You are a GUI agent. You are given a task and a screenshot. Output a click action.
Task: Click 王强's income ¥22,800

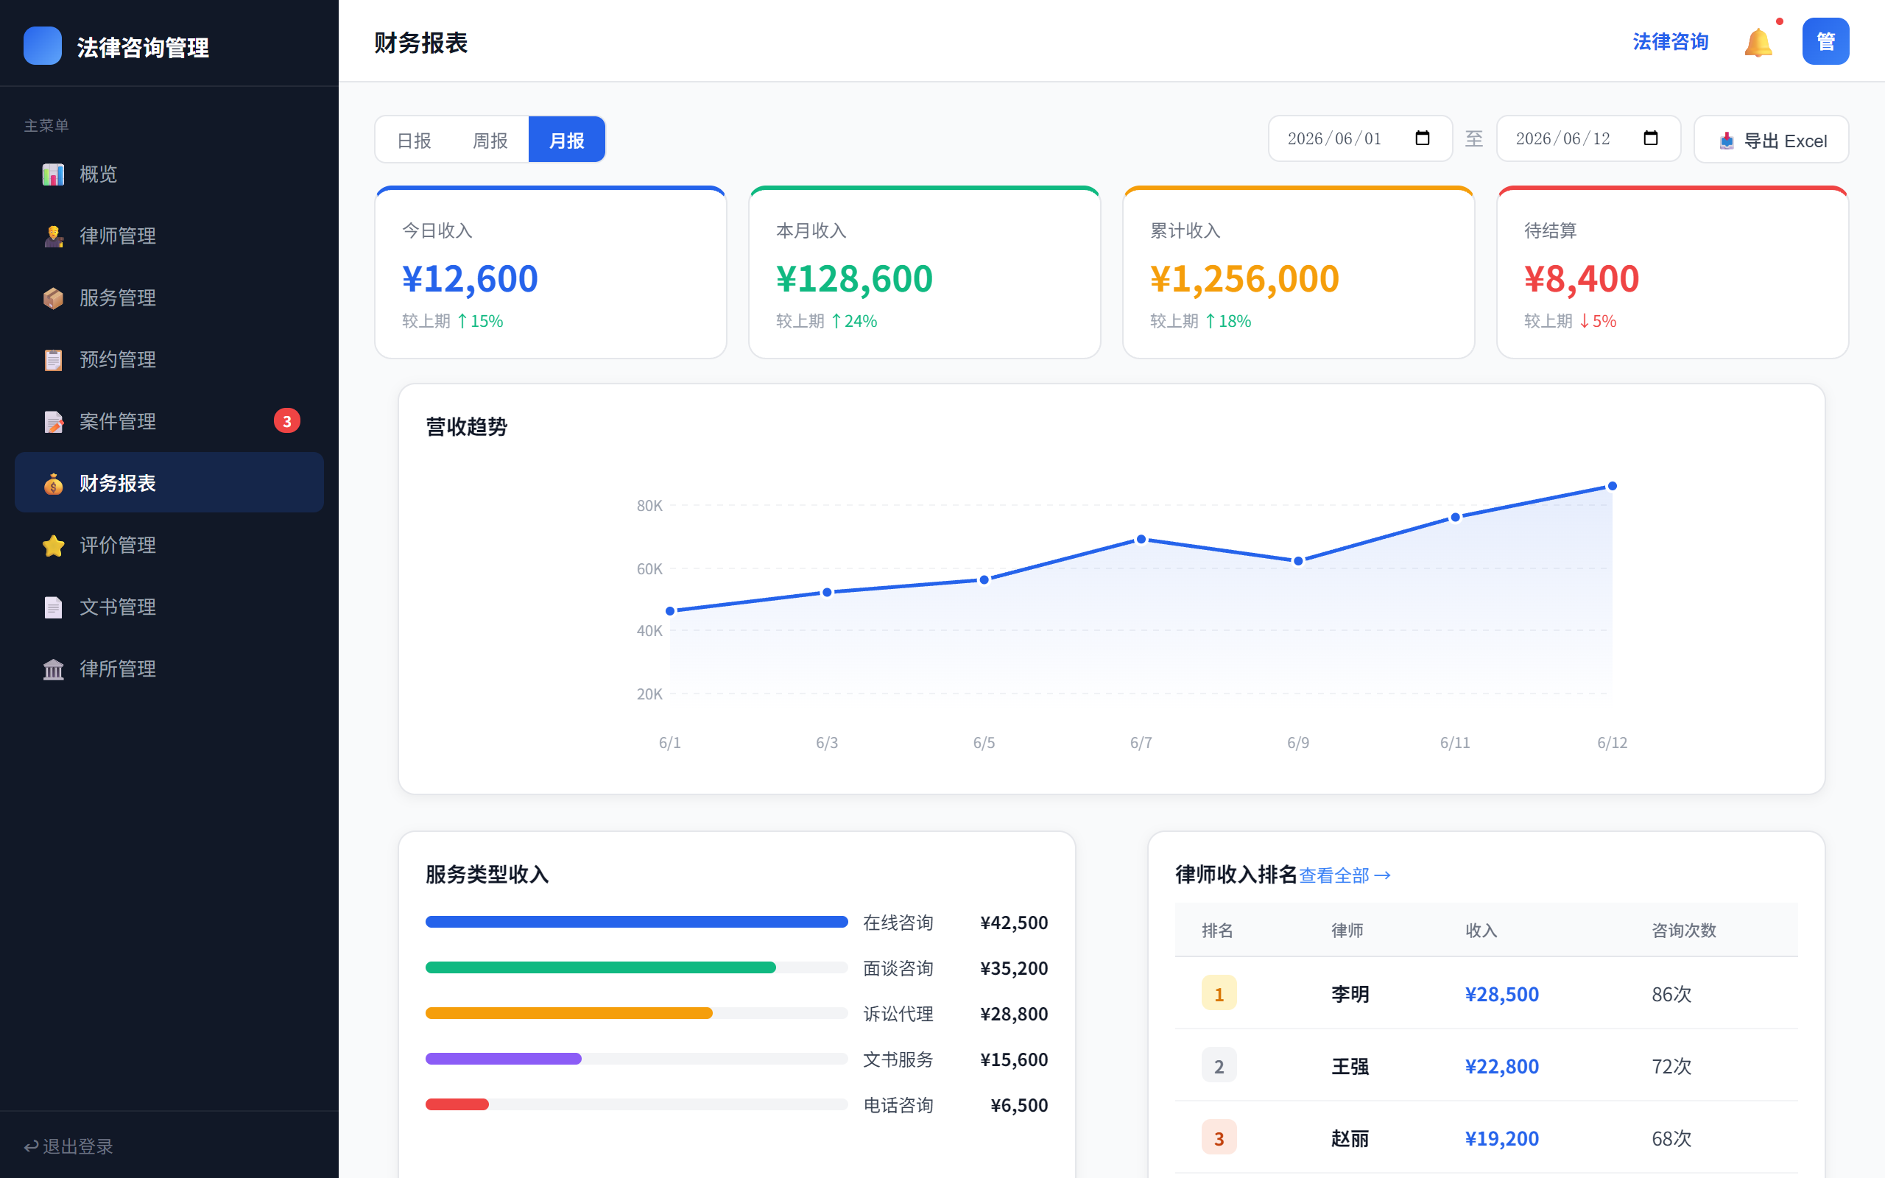(1502, 1067)
